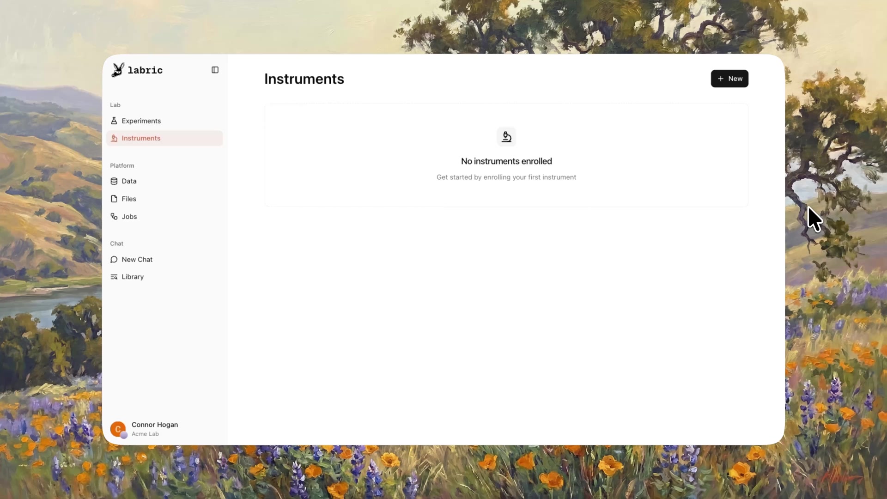Open the Jobs section label
This screenshot has width=887, height=499.
click(x=129, y=216)
